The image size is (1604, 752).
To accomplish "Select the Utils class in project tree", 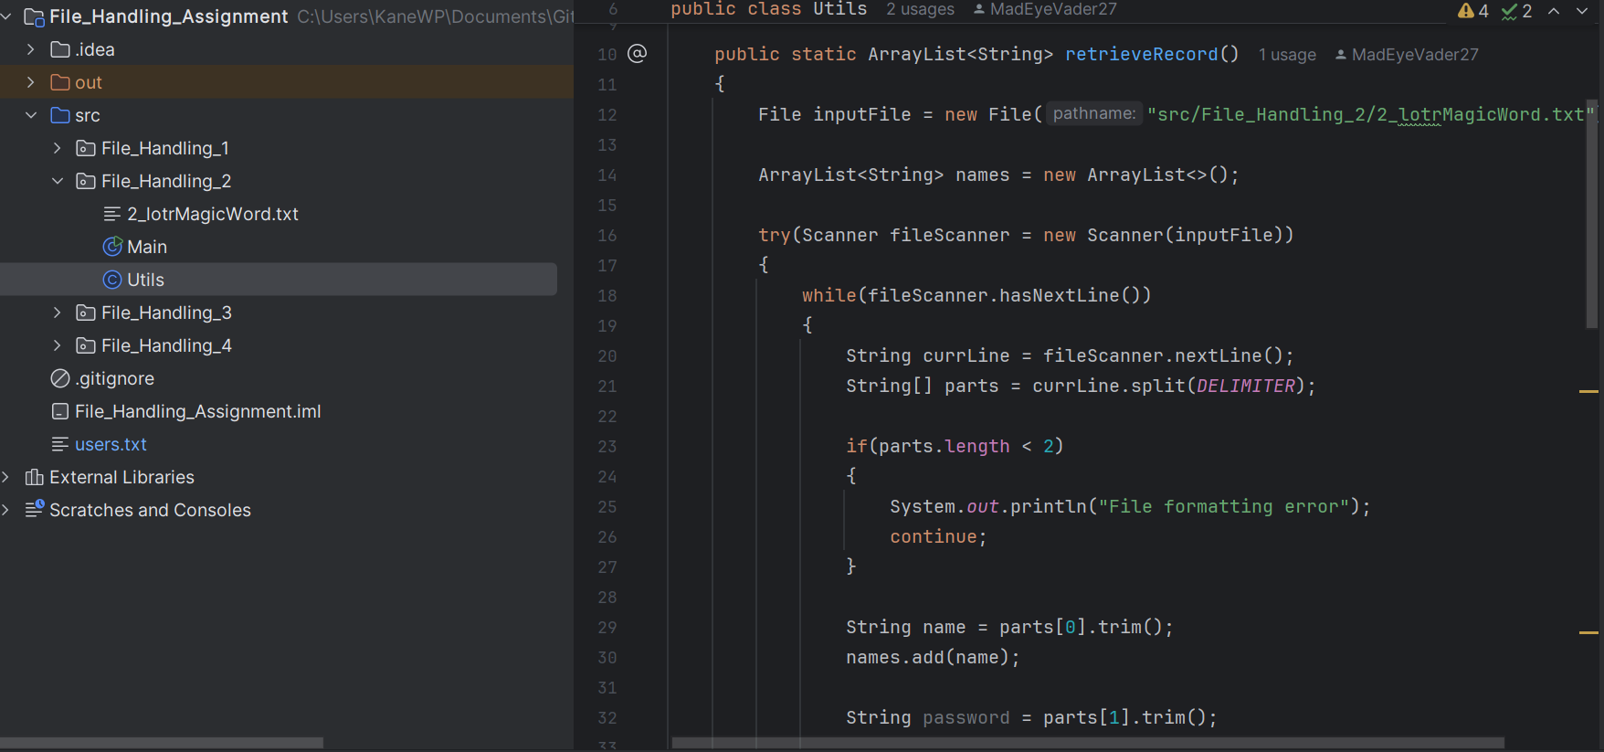I will (145, 280).
